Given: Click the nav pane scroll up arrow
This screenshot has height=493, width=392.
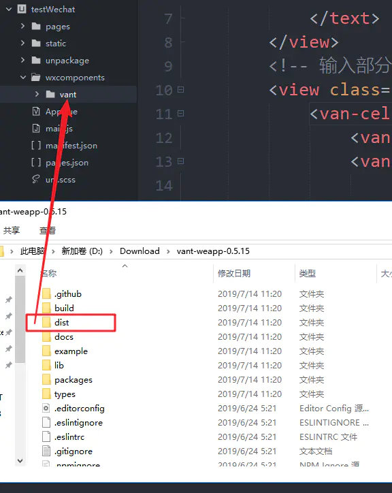Looking at the screenshot, I should pos(20,270).
